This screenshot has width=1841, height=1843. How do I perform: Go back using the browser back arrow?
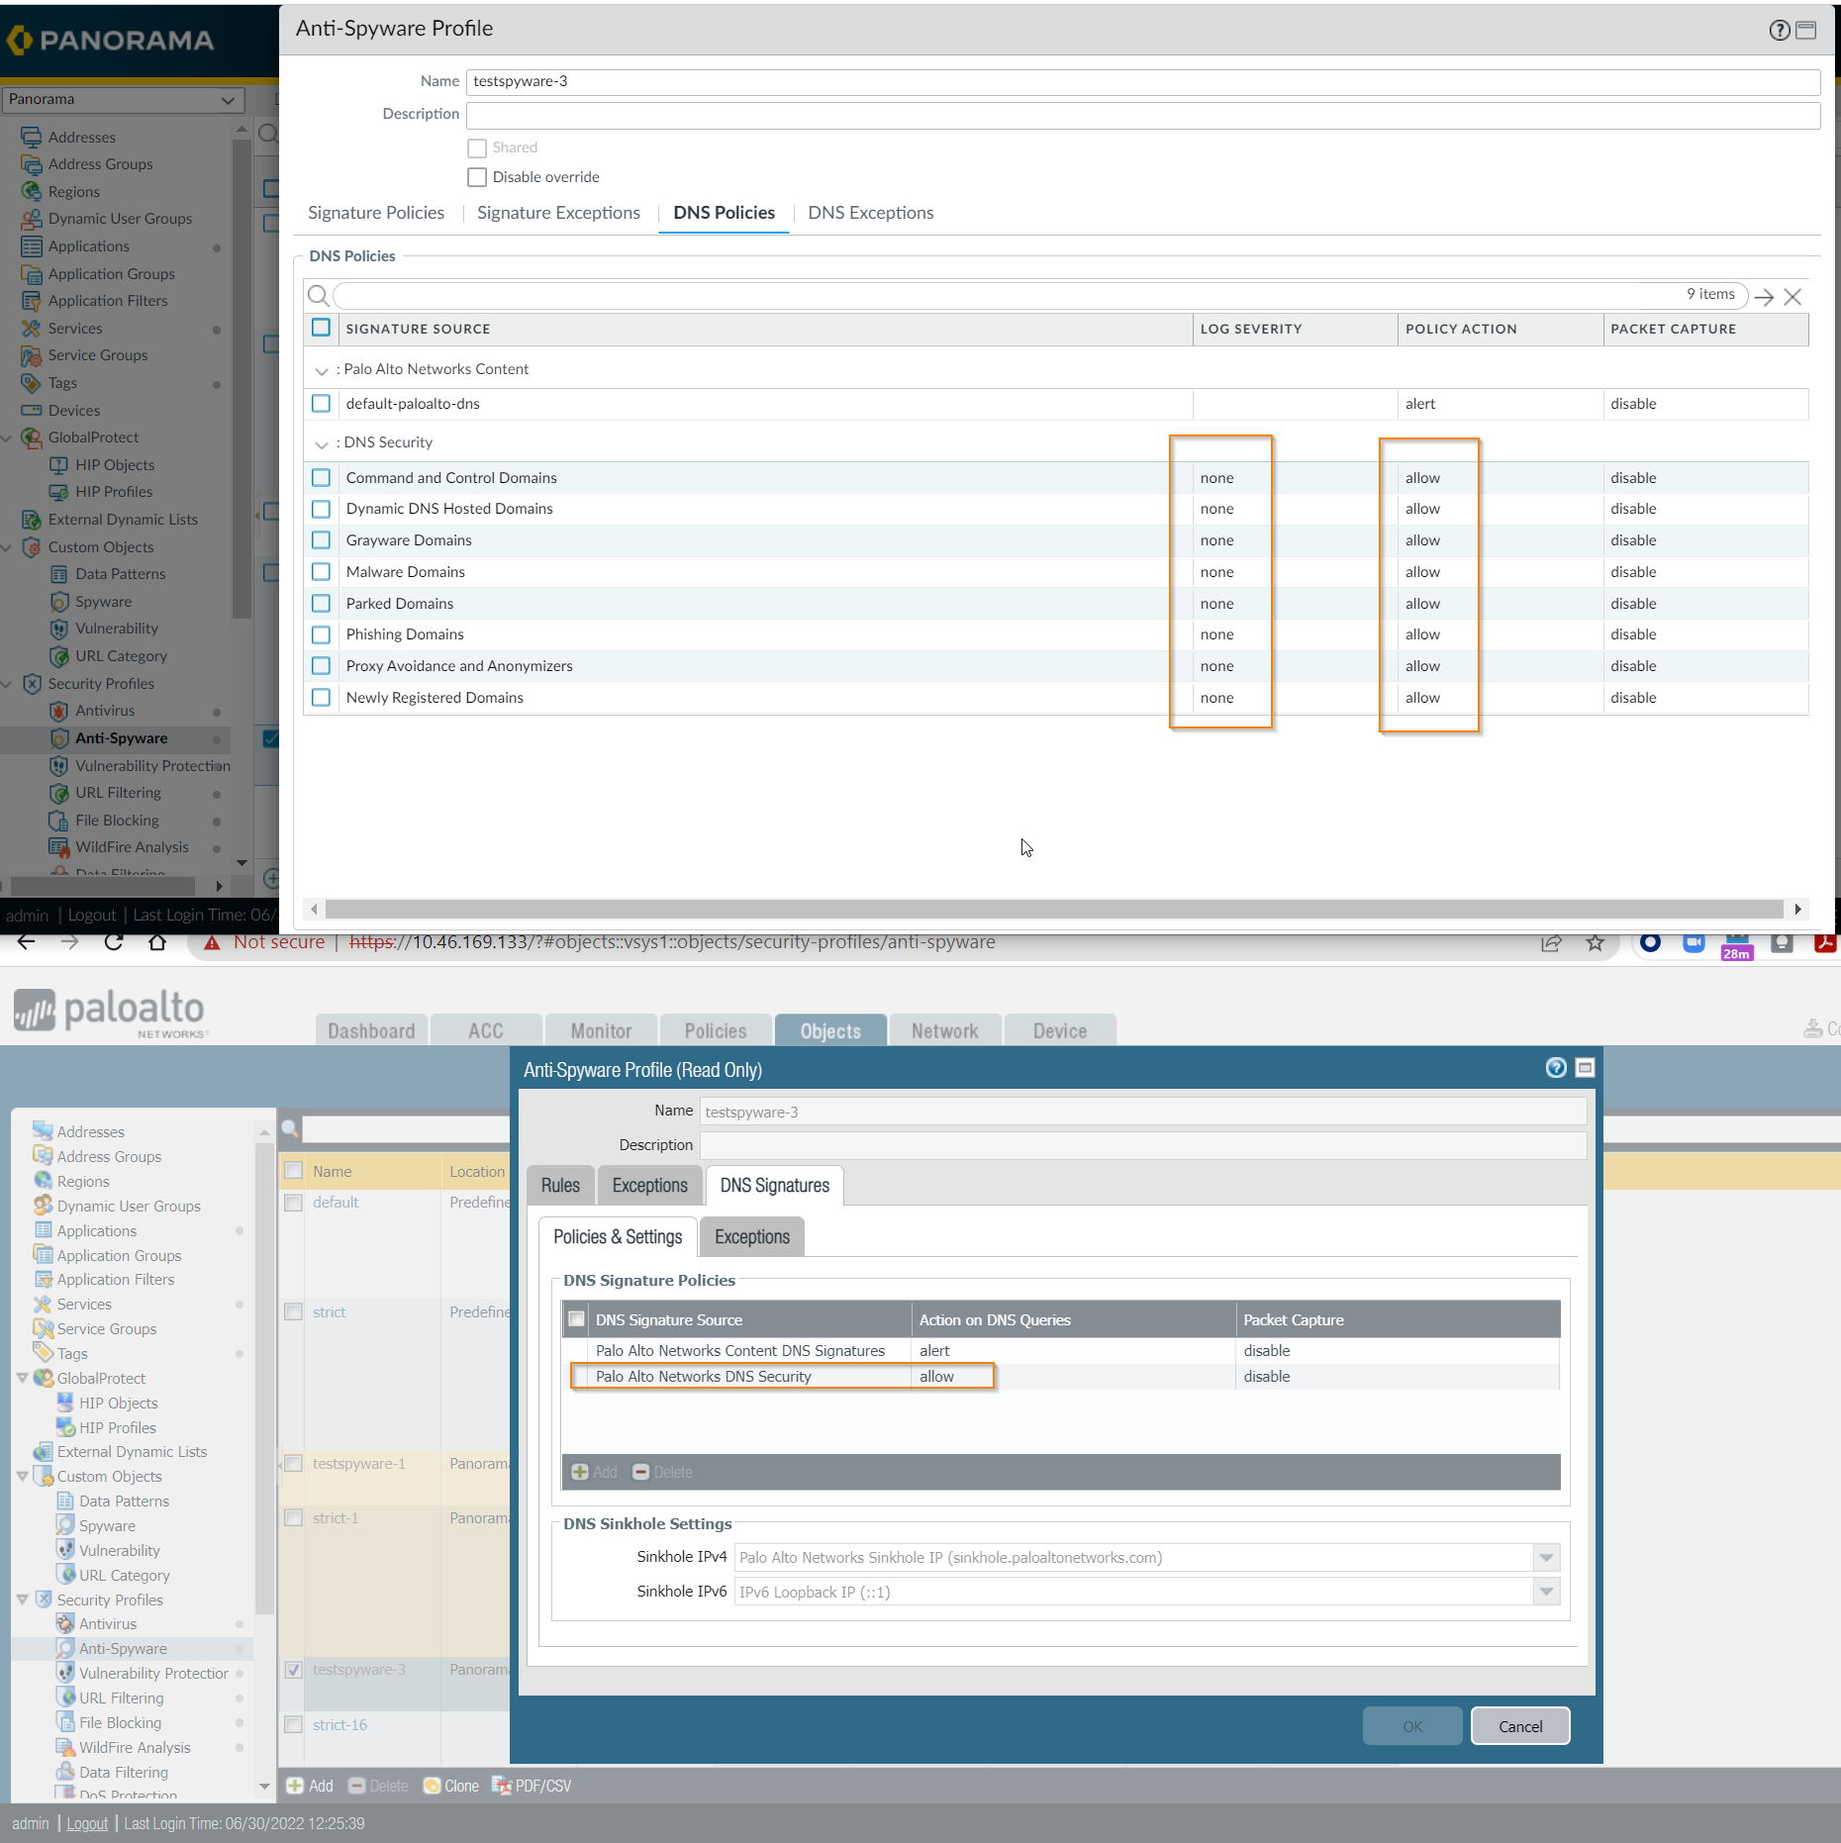click(27, 942)
